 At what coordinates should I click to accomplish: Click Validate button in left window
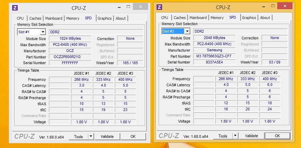point(107,137)
